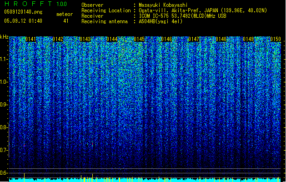Click the 0.7 kHz axis label
The image size is (286, 182).
coord(4,150)
